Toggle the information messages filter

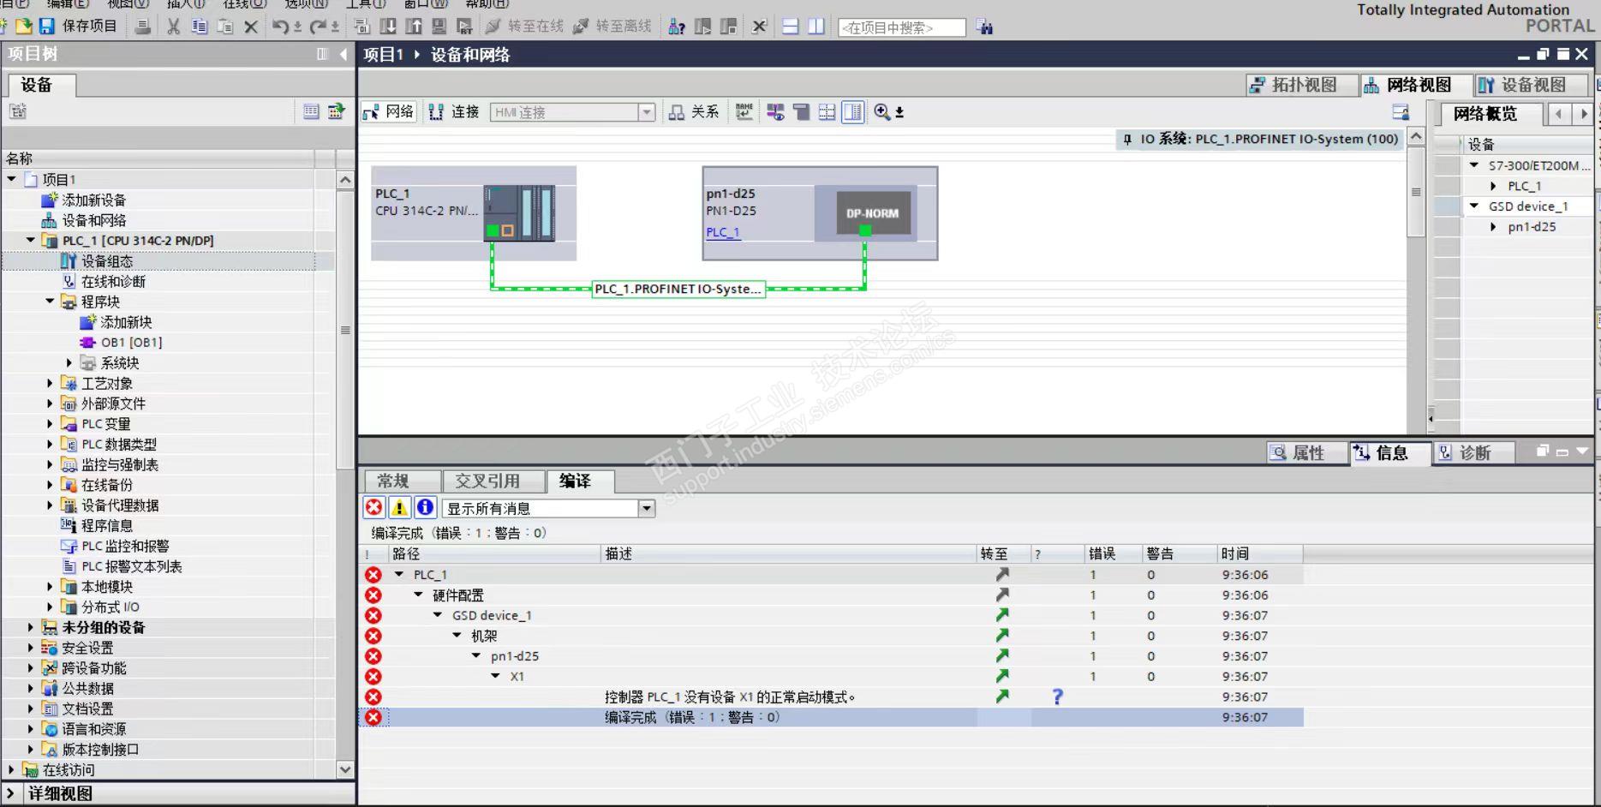(x=425, y=507)
